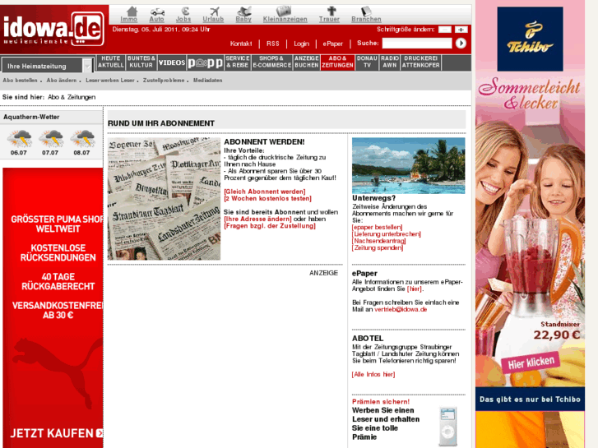Open the ePaper header link
The height and width of the screenshot is (448, 598).
tap(332, 44)
